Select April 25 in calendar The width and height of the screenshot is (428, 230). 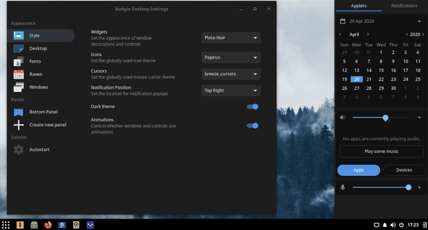click(x=418, y=79)
